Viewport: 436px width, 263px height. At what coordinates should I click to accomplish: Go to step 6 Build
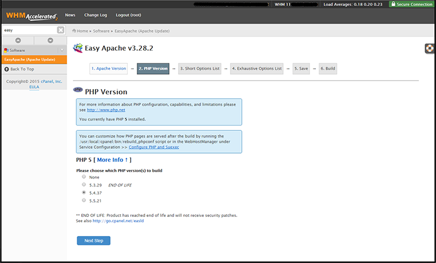(328, 69)
